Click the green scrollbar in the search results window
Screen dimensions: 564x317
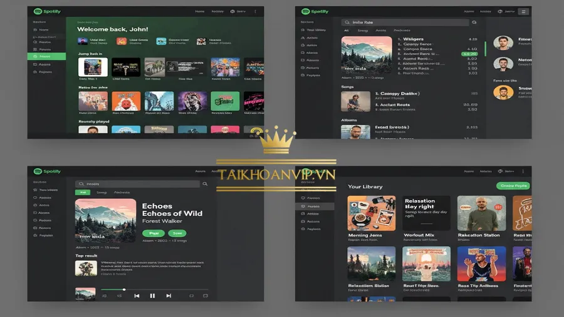(x=485, y=49)
